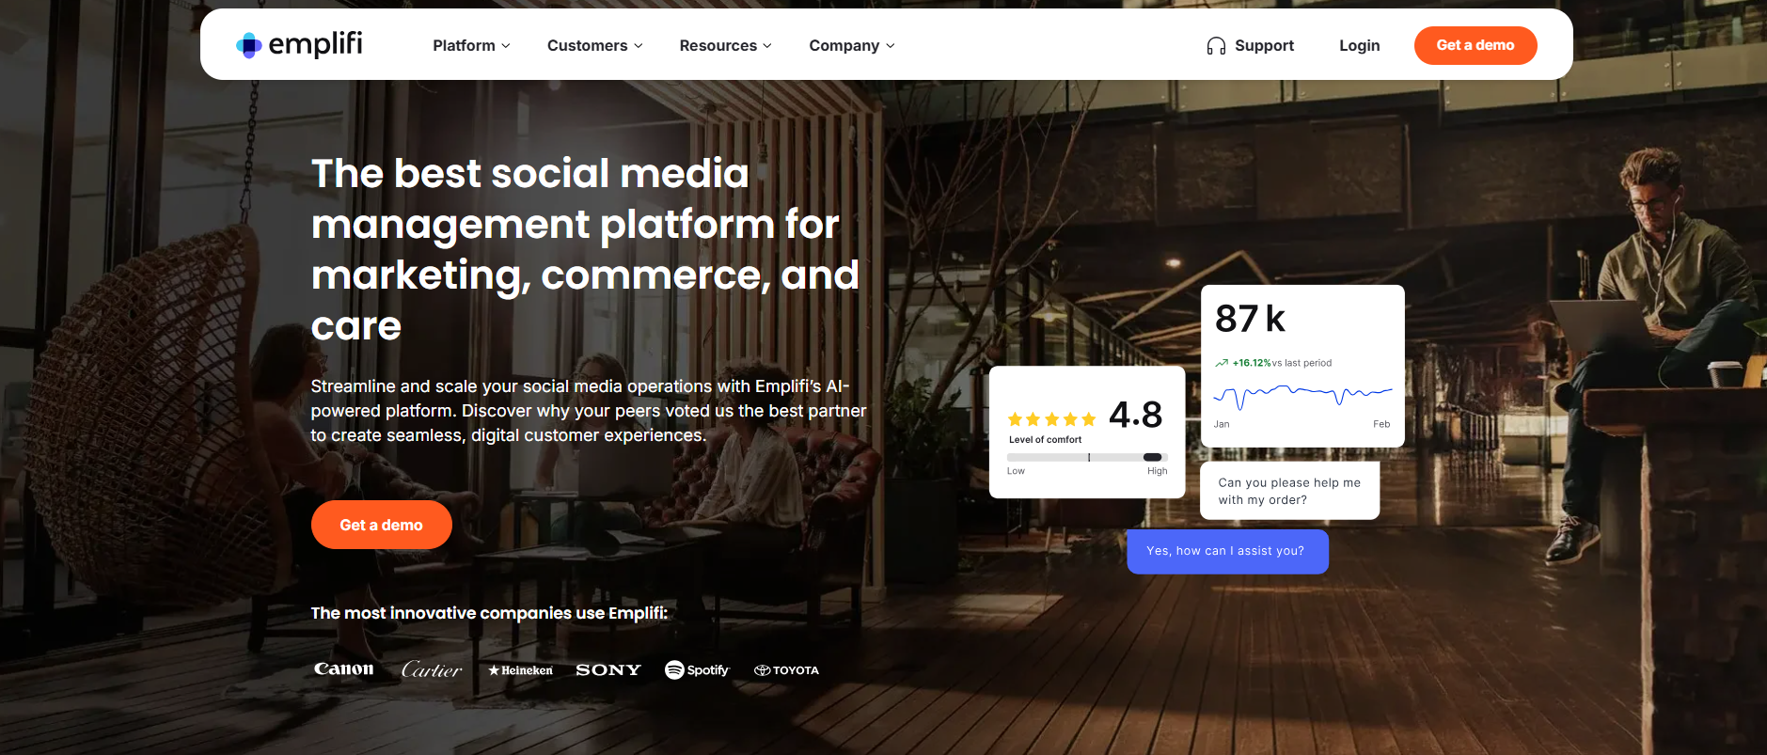Click the five-star rating stars
This screenshot has height=755, width=1767.
tap(1051, 419)
